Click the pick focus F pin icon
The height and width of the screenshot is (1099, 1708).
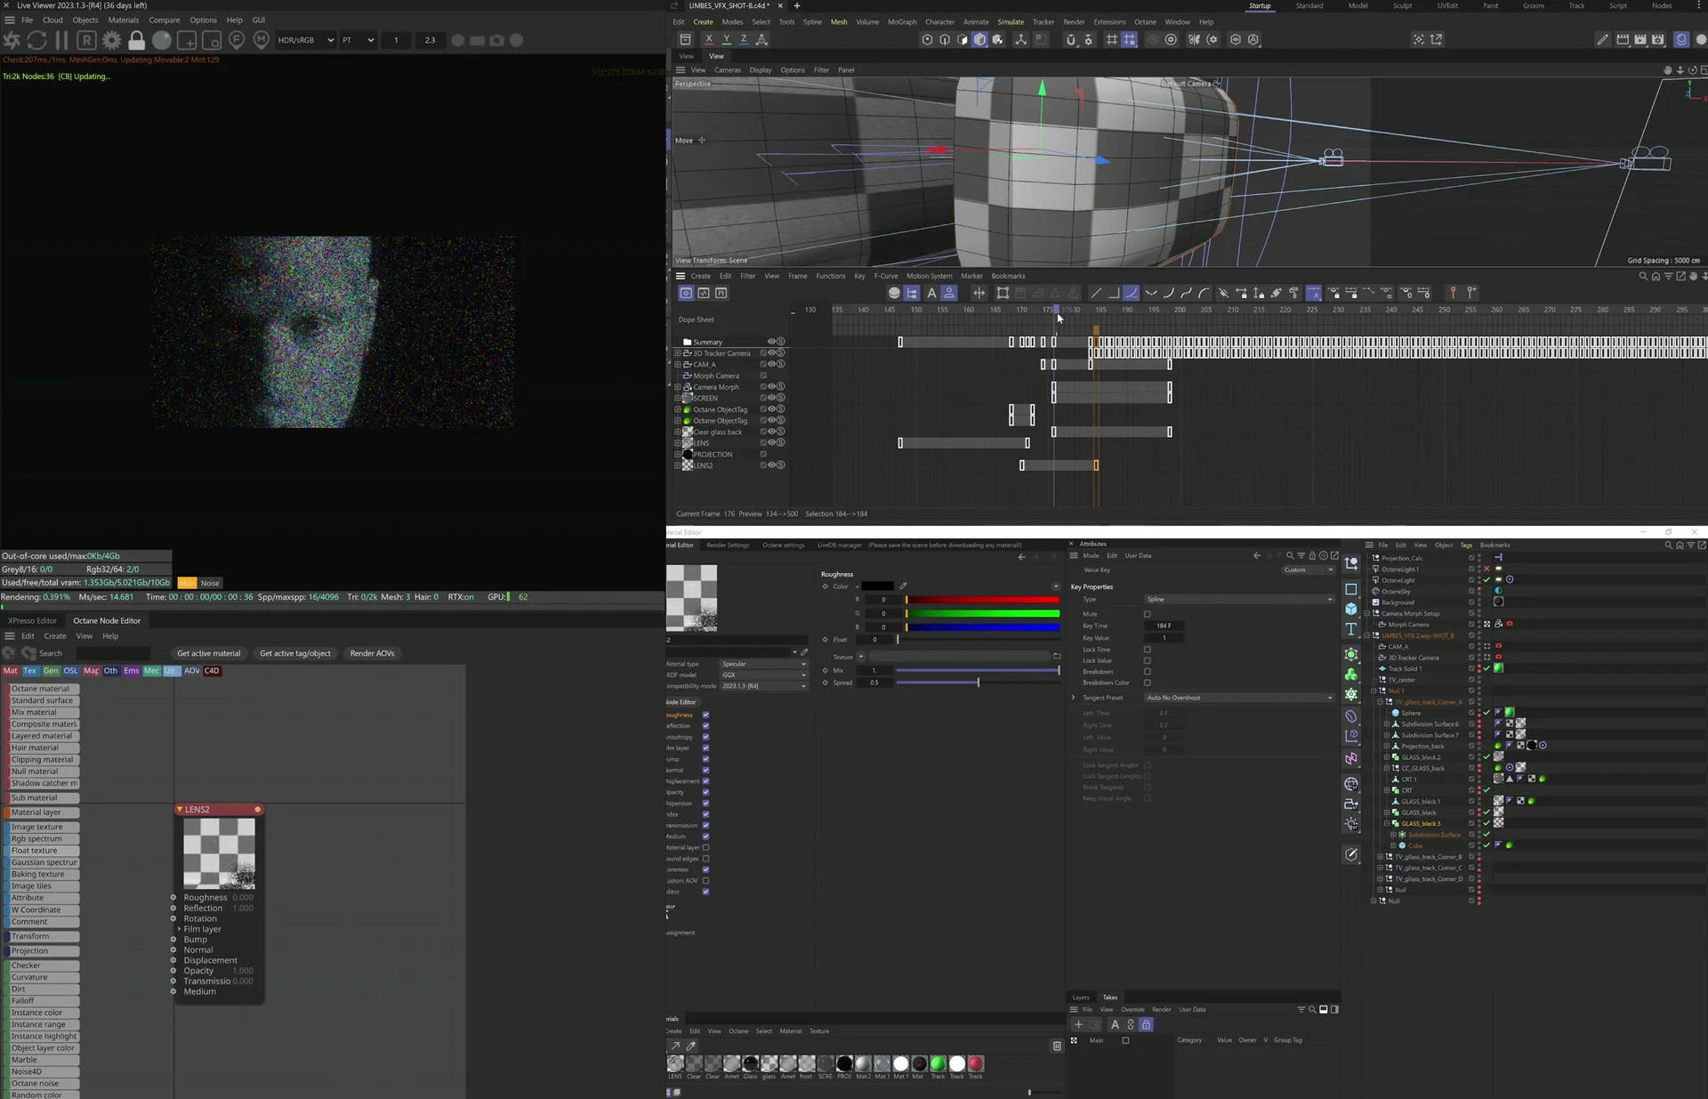(237, 40)
